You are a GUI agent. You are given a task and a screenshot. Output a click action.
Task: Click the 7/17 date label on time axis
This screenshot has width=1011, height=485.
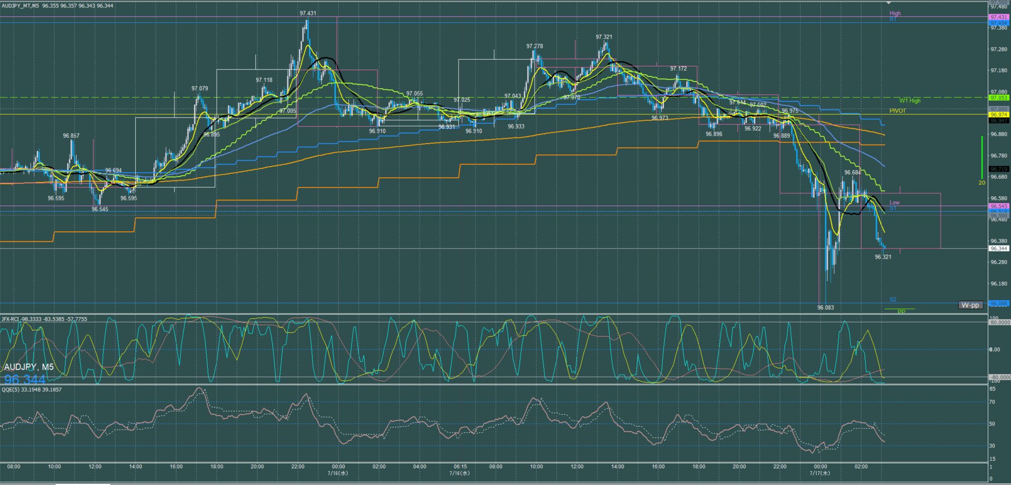click(820, 473)
